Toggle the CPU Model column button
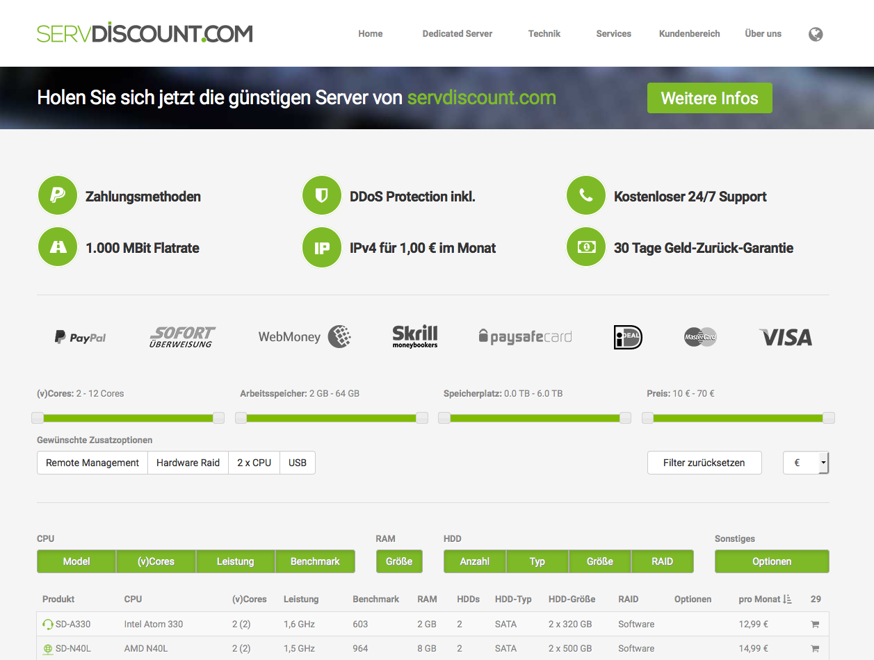The height and width of the screenshot is (660, 874). (76, 561)
